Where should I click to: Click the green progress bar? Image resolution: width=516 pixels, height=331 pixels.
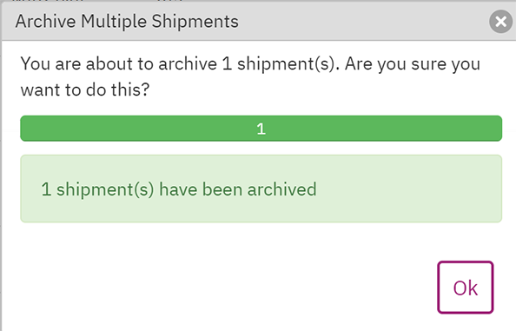261,129
